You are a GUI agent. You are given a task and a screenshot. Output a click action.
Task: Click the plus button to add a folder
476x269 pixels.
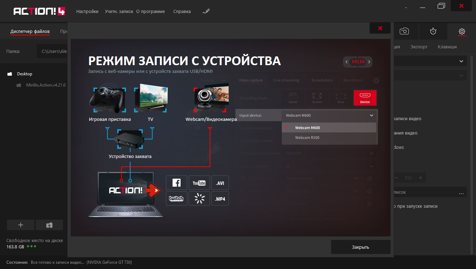click(21, 225)
